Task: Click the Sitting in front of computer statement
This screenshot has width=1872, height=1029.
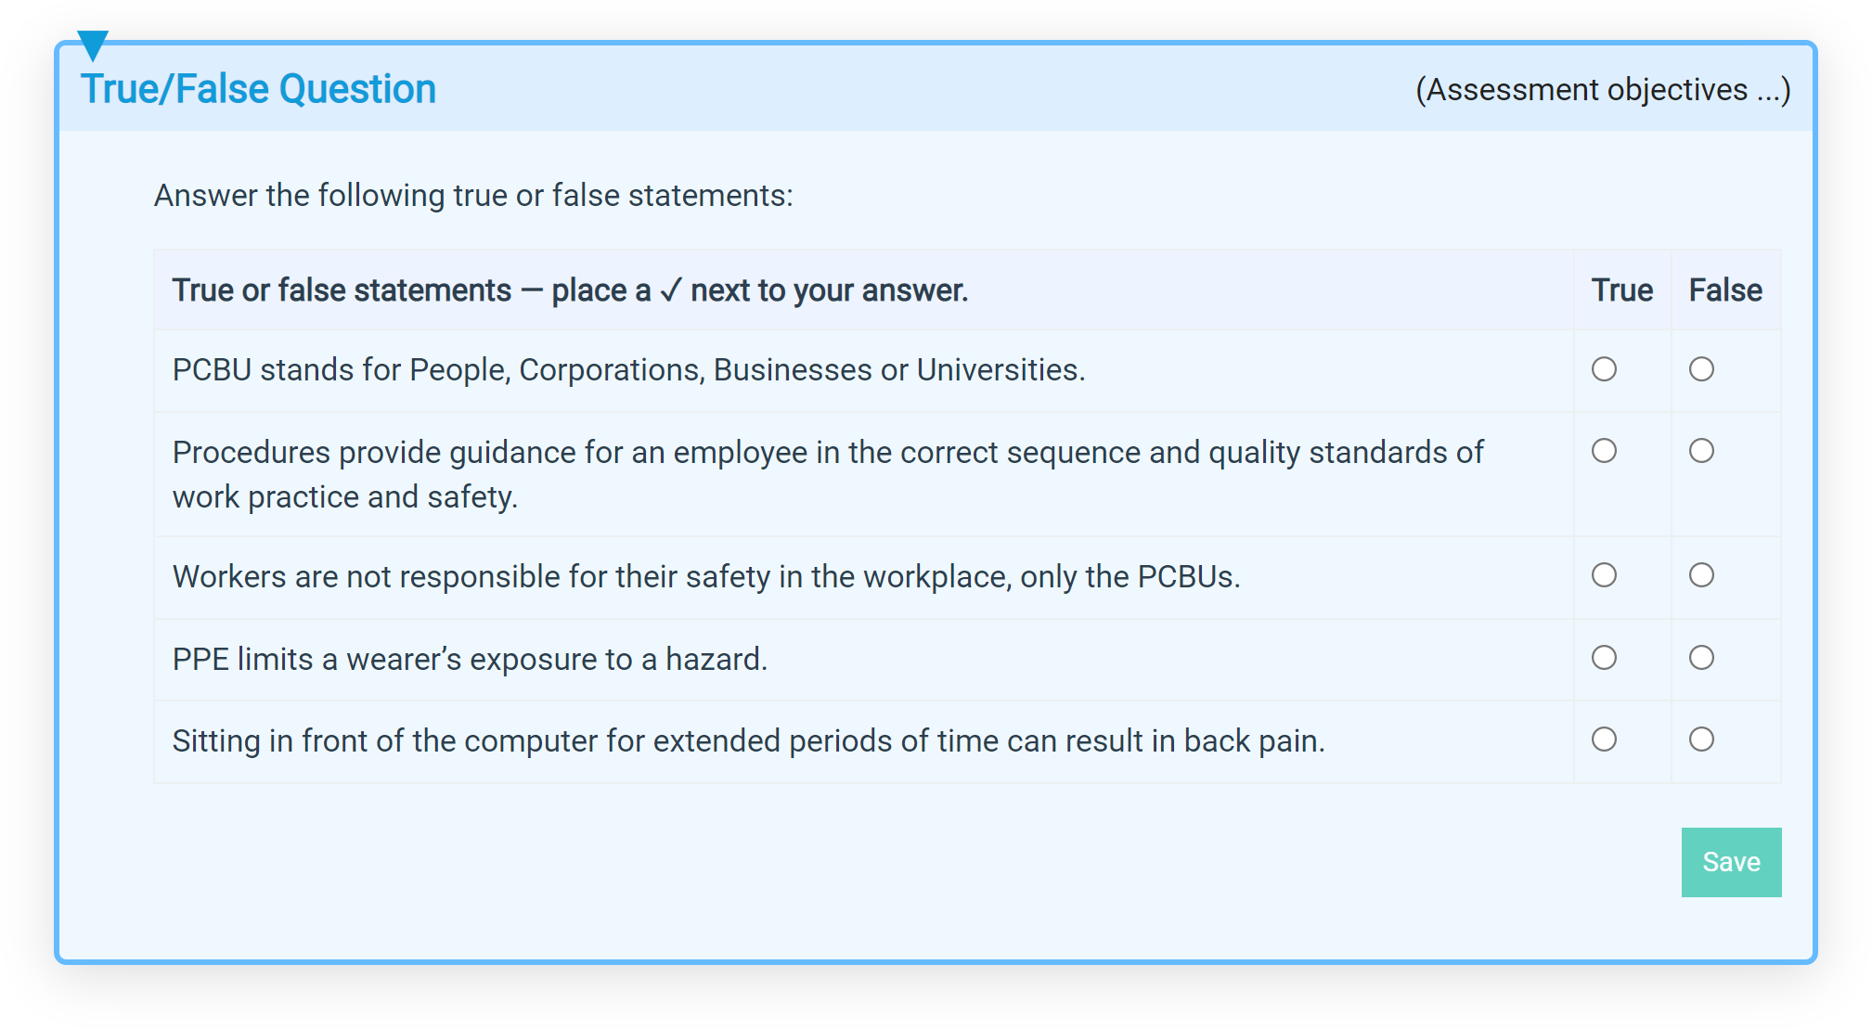Action: pos(748,741)
